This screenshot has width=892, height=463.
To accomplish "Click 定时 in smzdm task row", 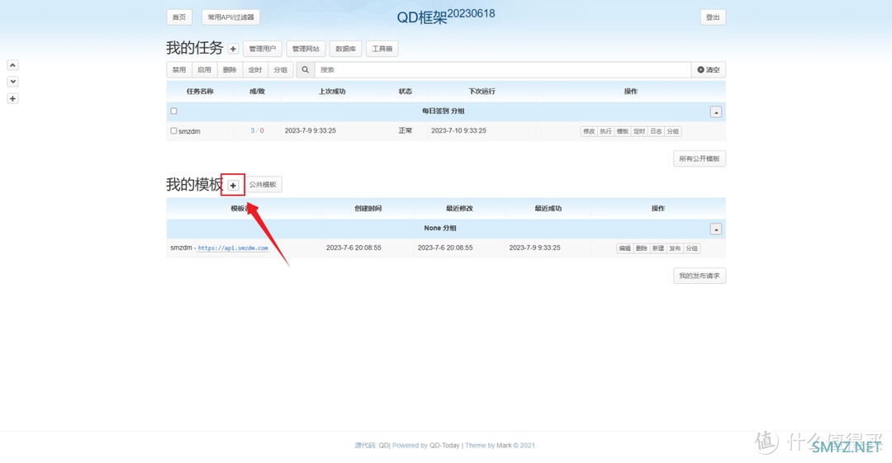I will (639, 131).
